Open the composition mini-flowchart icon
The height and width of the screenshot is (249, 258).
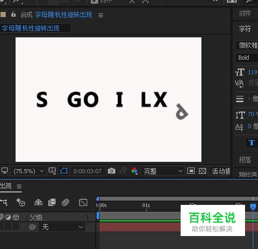pyautogui.click(x=4, y=202)
